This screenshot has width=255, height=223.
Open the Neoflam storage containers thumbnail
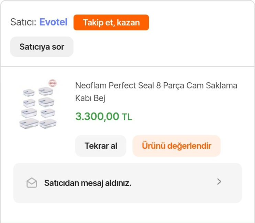click(x=38, y=106)
